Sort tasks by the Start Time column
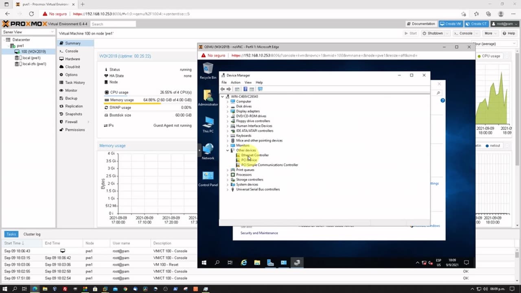 21,243
